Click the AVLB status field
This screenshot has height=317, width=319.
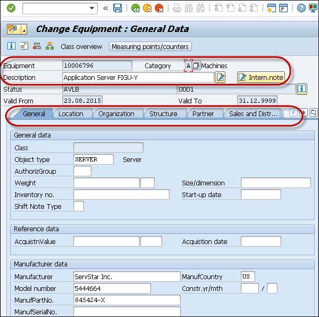tap(120, 90)
